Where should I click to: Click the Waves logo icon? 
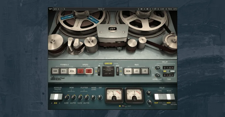point(50,9)
